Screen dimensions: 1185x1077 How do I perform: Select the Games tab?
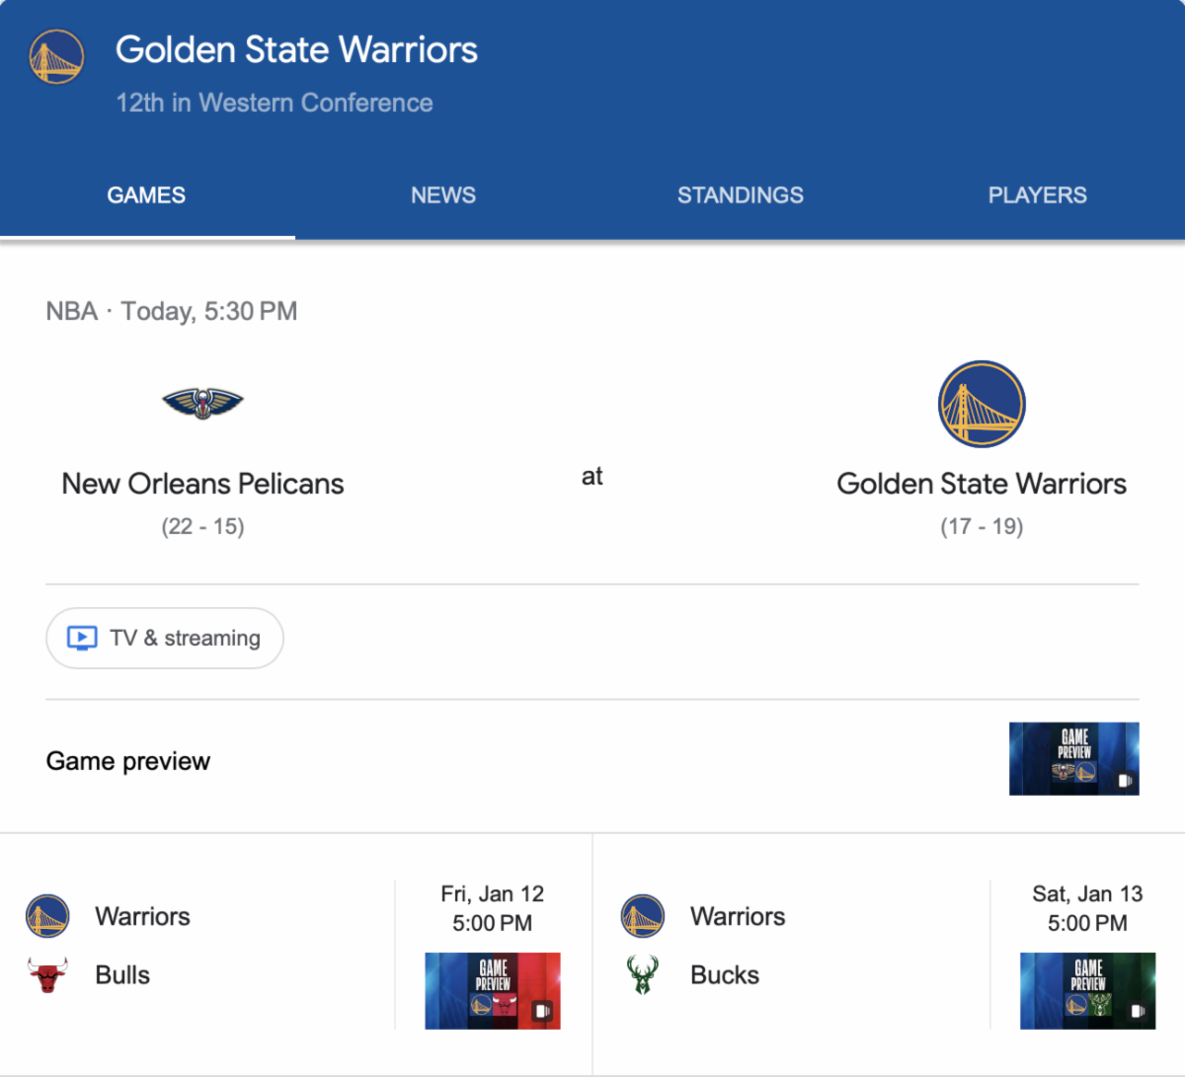pyautogui.click(x=146, y=195)
